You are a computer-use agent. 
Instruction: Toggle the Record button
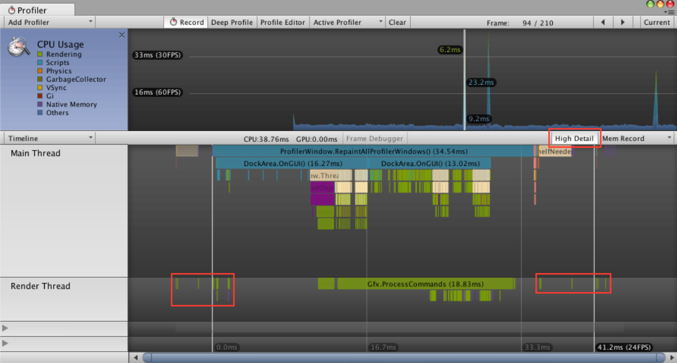click(186, 22)
